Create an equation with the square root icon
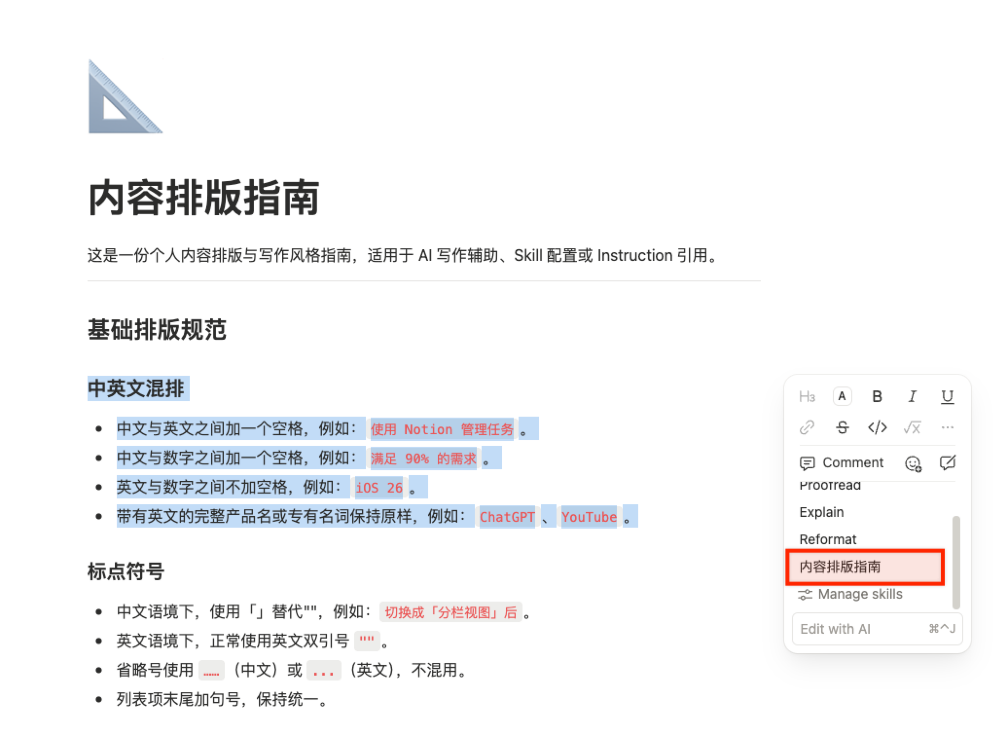The height and width of the screenshot is (735, 1007). pyautogui.click(x=912, y=428)
